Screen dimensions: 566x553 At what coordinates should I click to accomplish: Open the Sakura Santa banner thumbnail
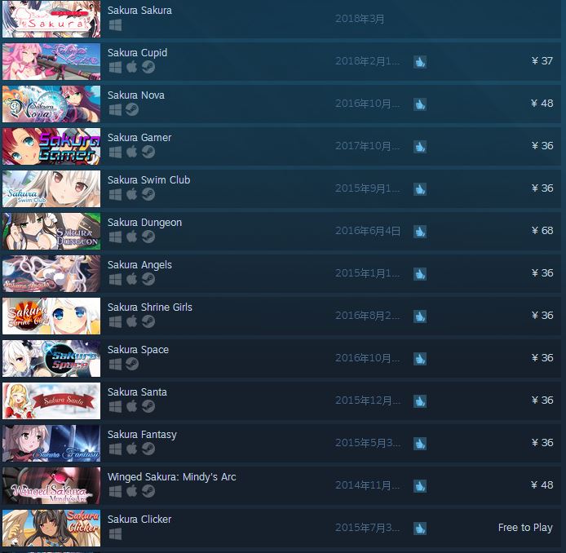(x=51, y=400)
